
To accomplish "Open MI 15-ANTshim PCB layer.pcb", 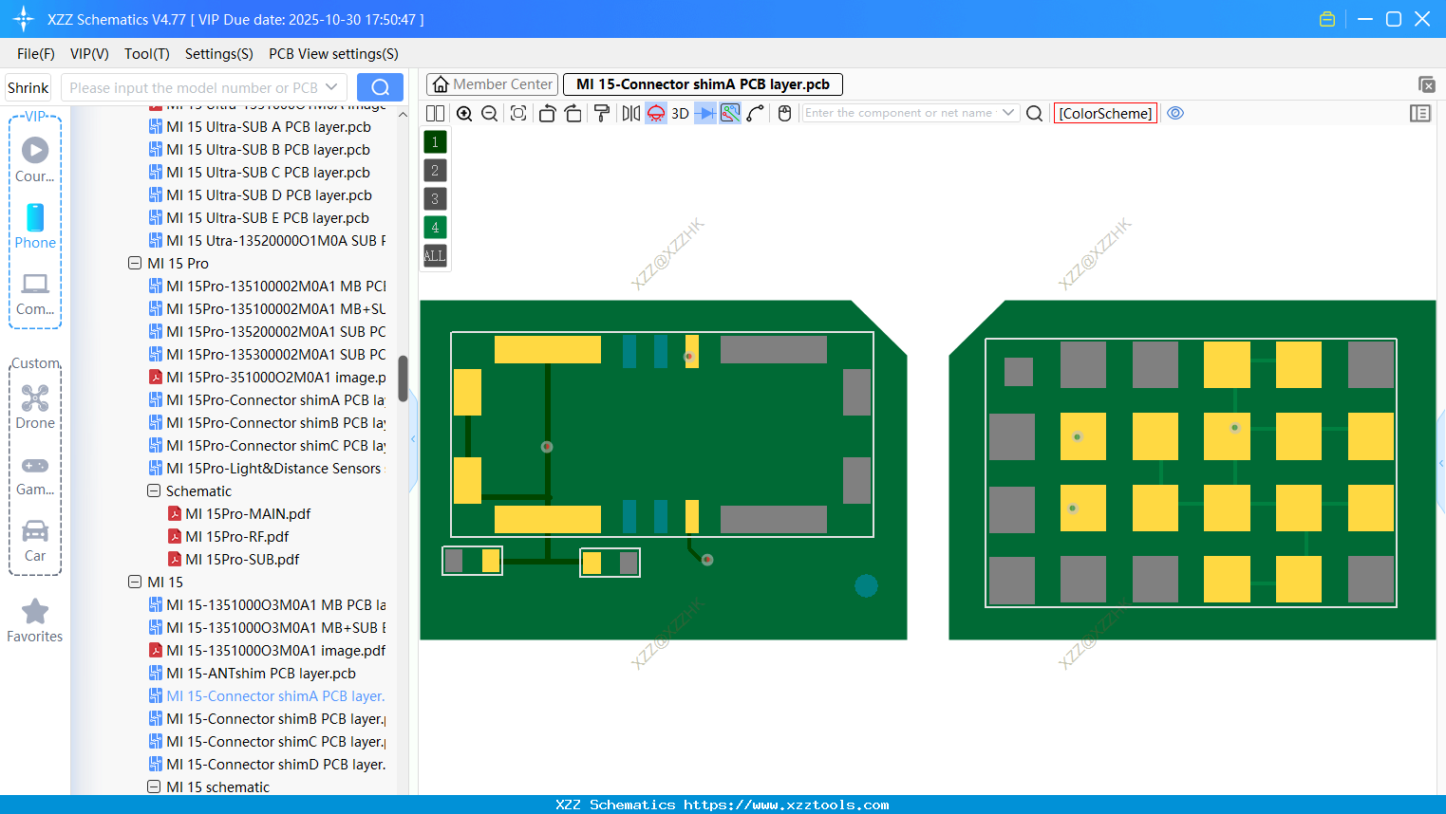I will pos(261,673).
